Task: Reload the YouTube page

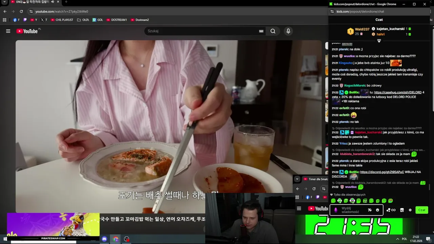Action: 21,12
